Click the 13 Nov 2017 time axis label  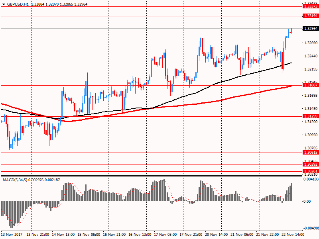(x=12, y=235)
